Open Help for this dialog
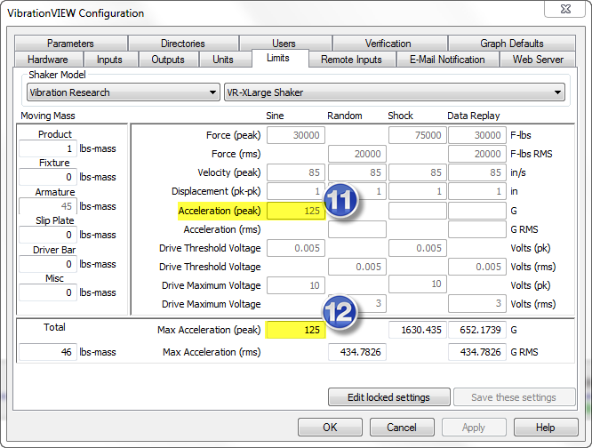This screenshot has height=448, width=592. 545,428
